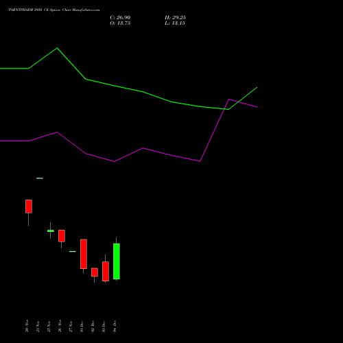Click the '03 Dec' date label

(104, 327)
